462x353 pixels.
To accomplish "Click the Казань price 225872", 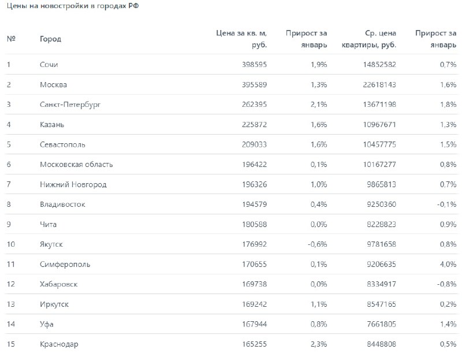I will click(254, 124).
